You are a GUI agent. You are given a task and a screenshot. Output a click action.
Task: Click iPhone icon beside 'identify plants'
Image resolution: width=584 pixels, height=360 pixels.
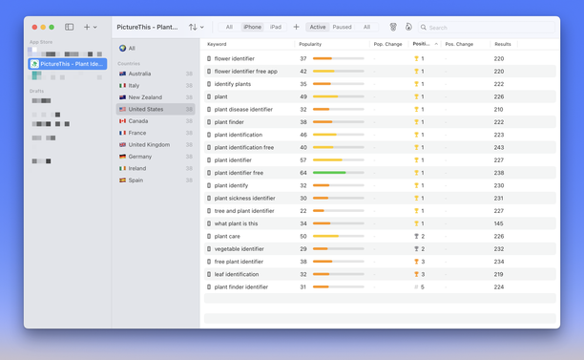point(209,84)
